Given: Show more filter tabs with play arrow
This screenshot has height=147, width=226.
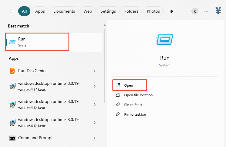Looking at the screenshot, I should [x=172, y=11].
